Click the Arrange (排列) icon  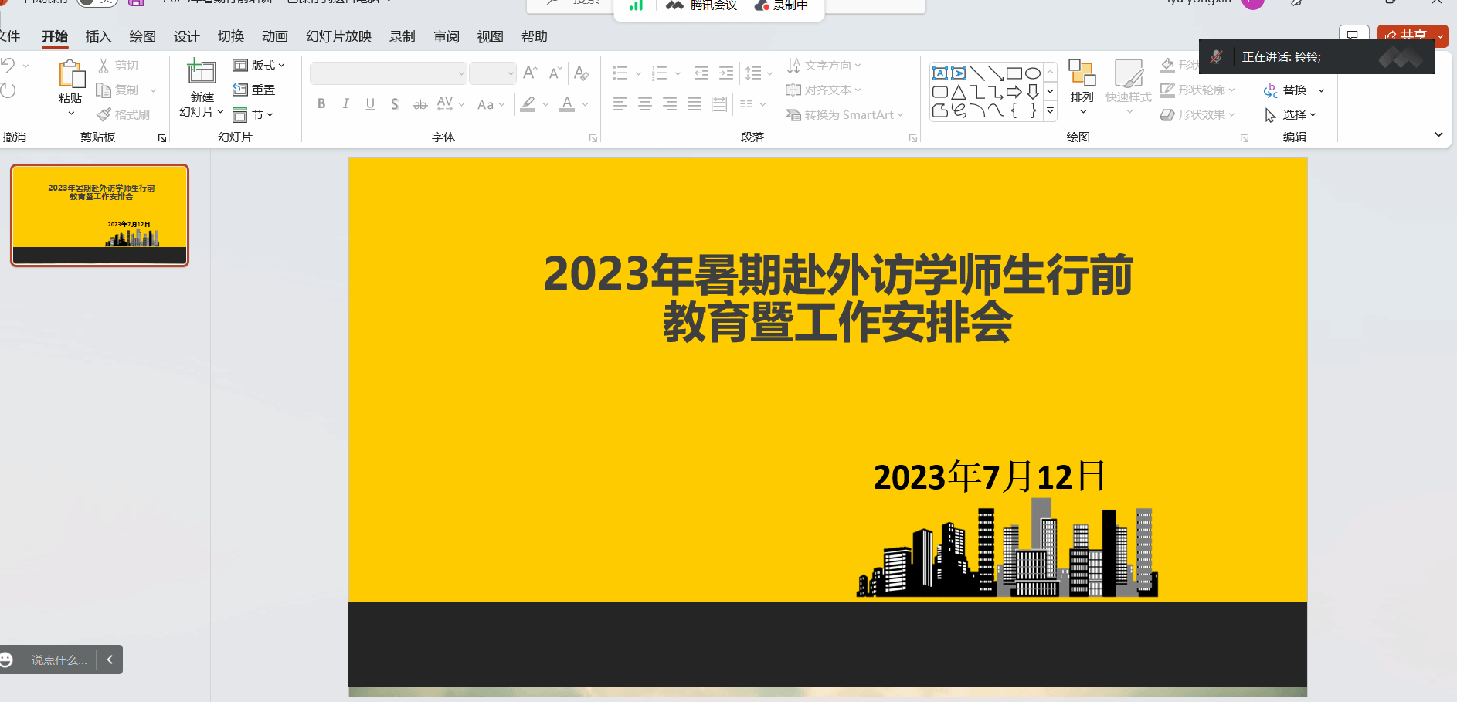pos(1082,74)
